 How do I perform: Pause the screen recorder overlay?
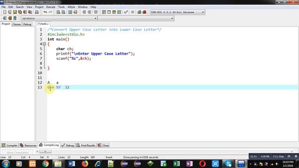(x=289, y=156)
